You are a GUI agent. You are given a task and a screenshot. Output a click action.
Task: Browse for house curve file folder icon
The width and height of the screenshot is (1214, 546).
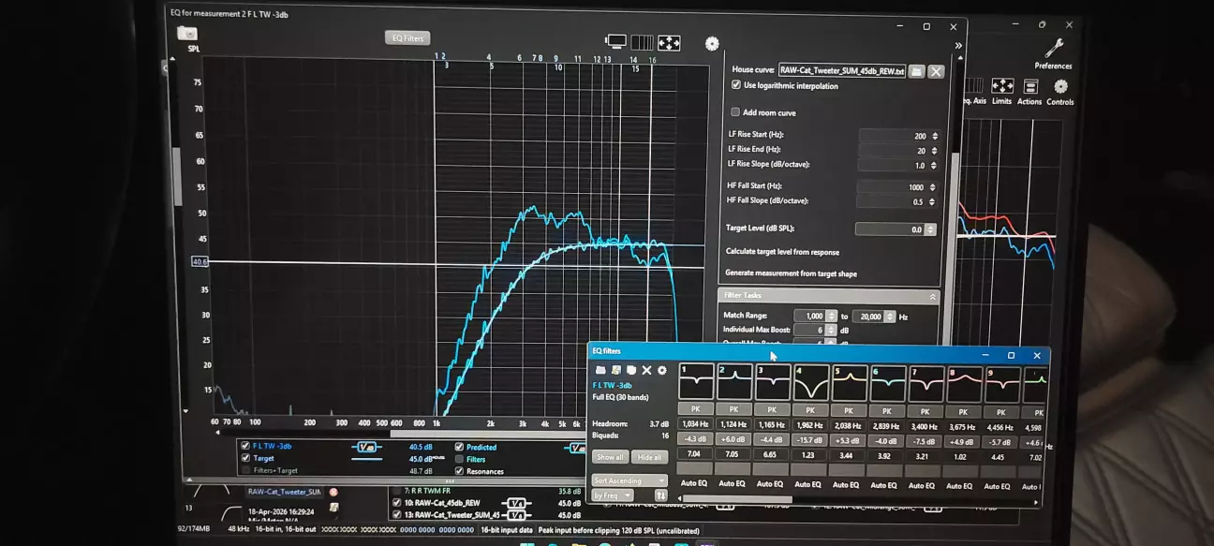(917, 71)
